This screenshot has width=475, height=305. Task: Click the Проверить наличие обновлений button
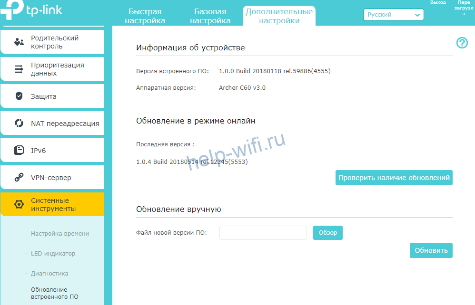click(x=394, y=178)
